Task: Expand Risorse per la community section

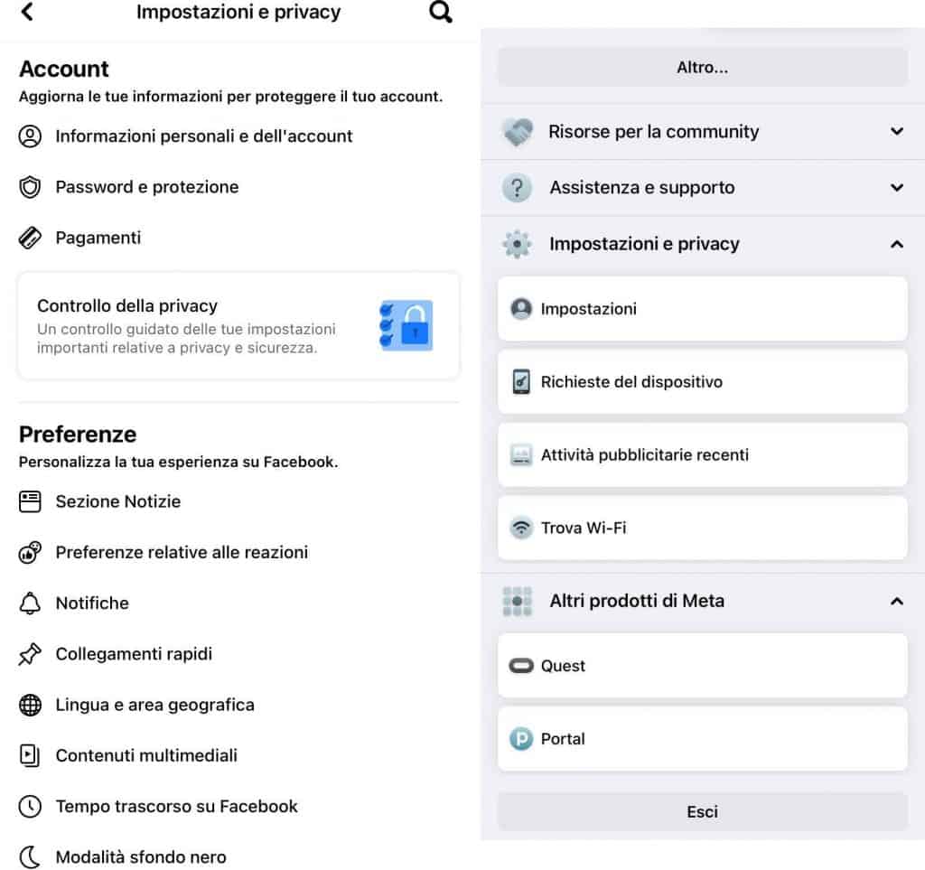Action: tap(896, 132)
